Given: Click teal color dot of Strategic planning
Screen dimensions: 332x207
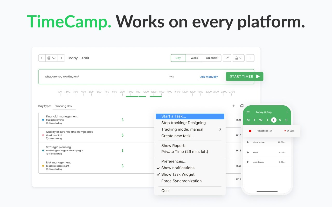Looking at the screenshot, I should tap(43, 150).
